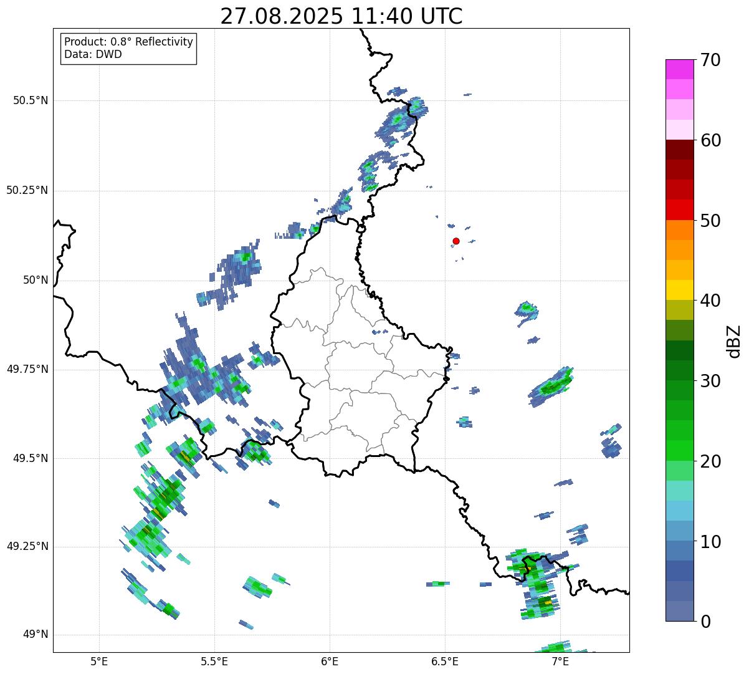Click the 5°E longitude label
This screenshot has width=749, height=674.
point(99,661)
